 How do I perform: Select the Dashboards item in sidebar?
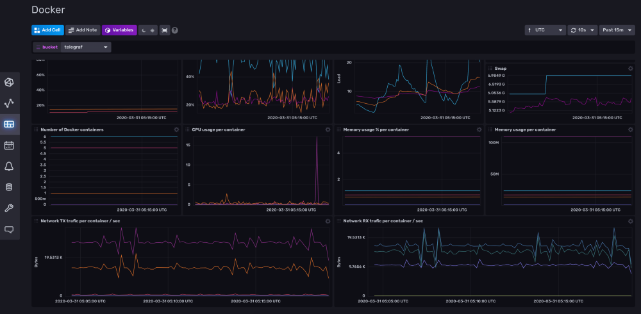pos(9,124)
